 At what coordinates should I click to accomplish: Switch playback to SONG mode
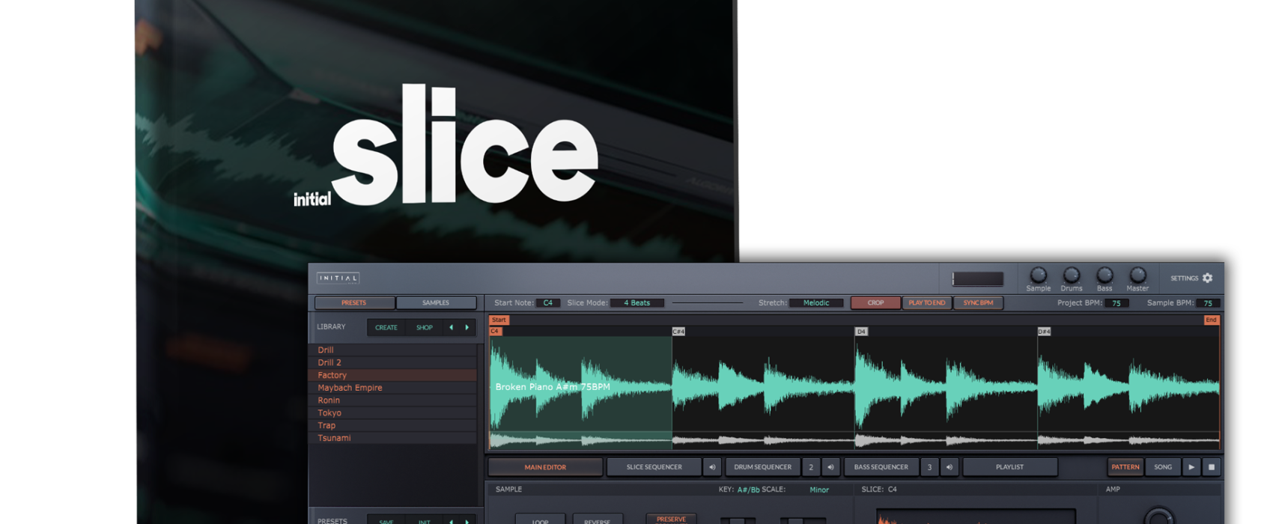coord(1163,467)
